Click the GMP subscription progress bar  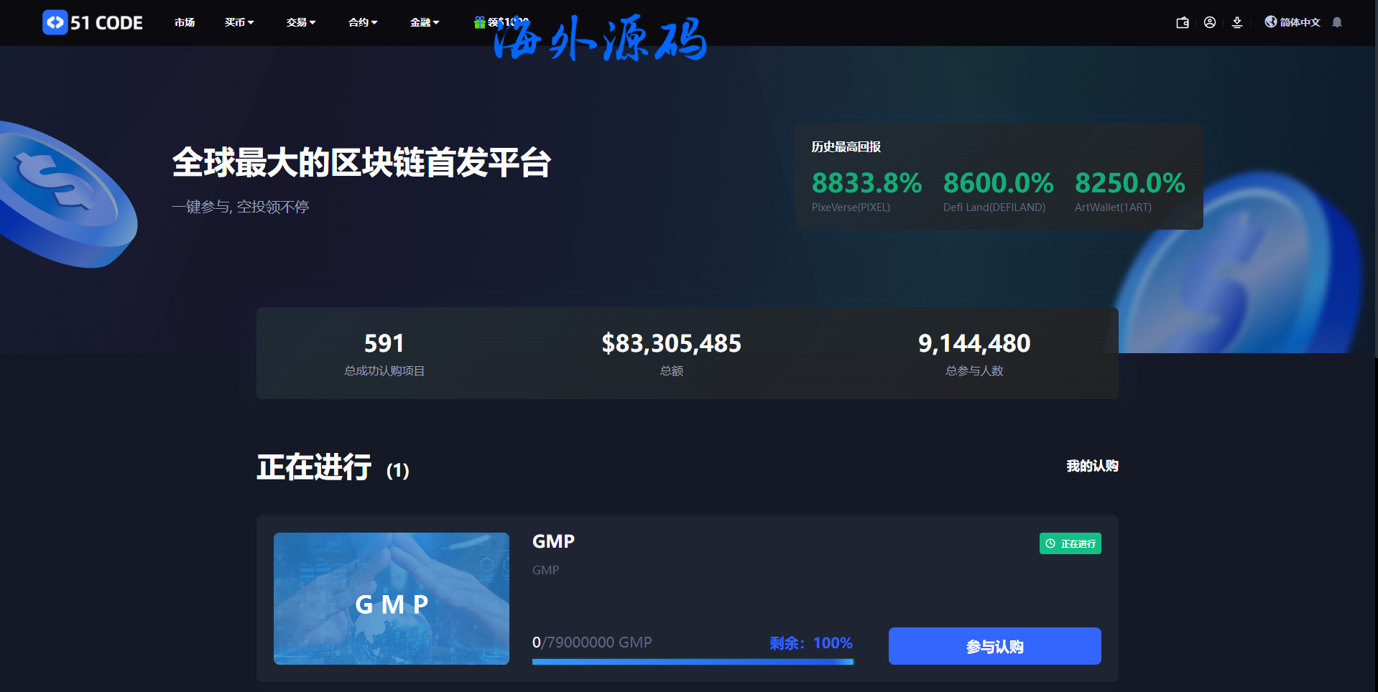[x=693, y=662]
